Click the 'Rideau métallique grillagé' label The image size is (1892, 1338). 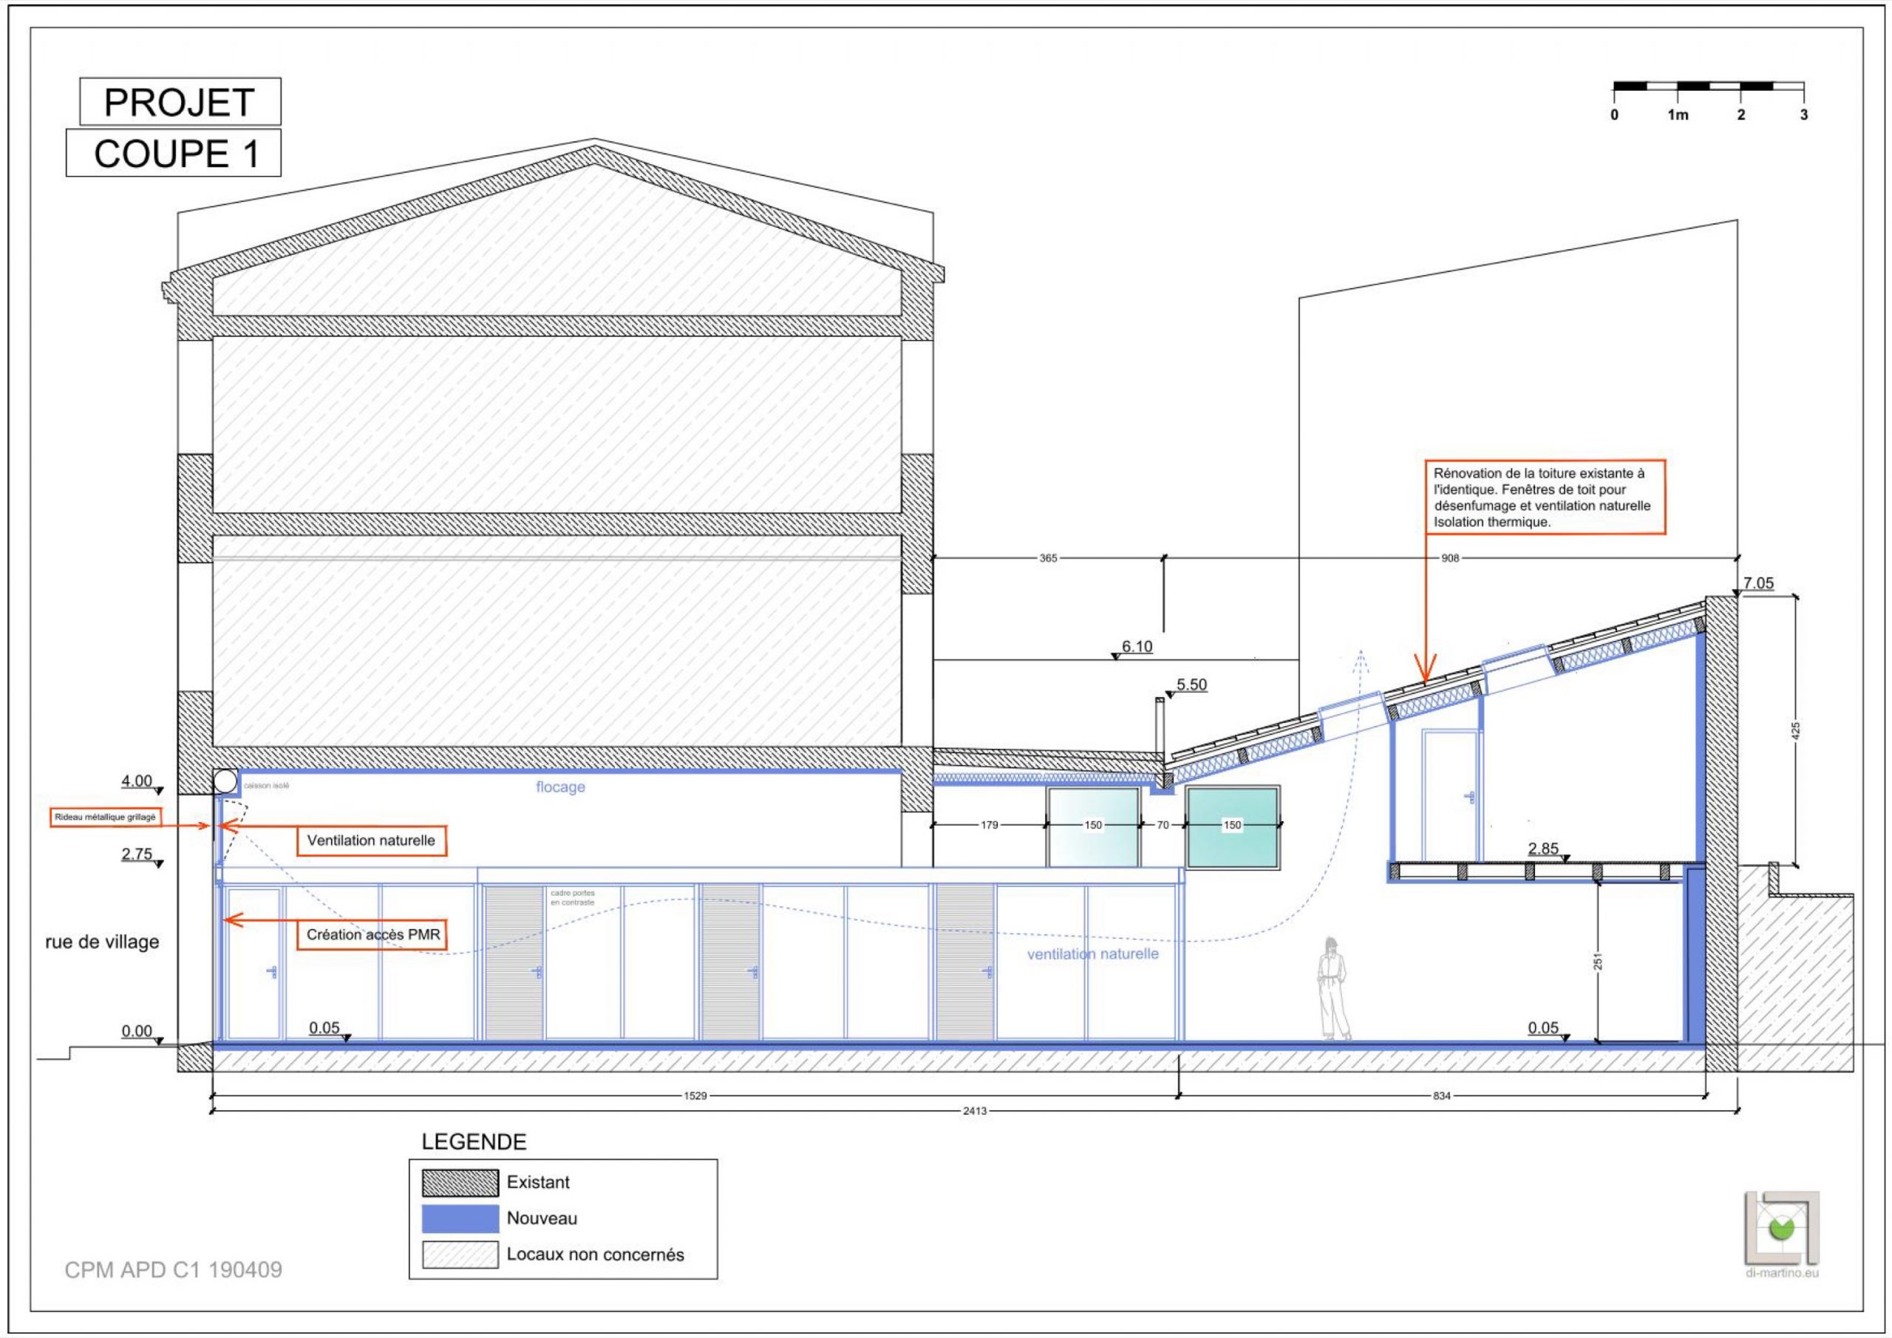click(105, 818)
